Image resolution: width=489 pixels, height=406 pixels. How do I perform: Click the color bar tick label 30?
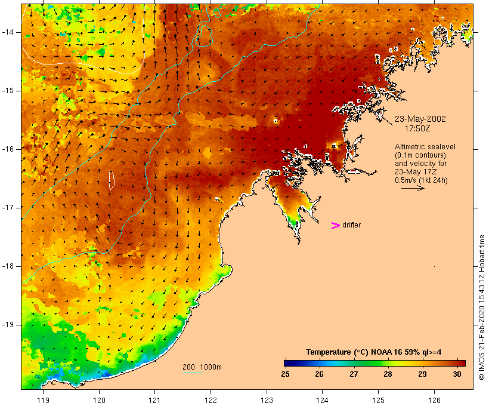click(x=457, y=374)
